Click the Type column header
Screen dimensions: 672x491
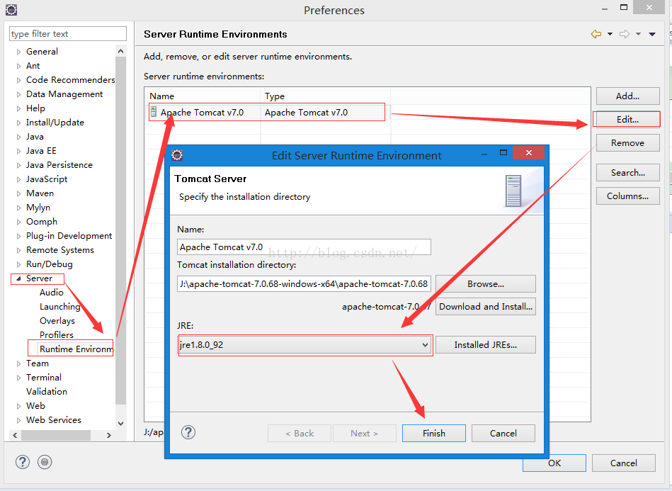pos(325,96)
